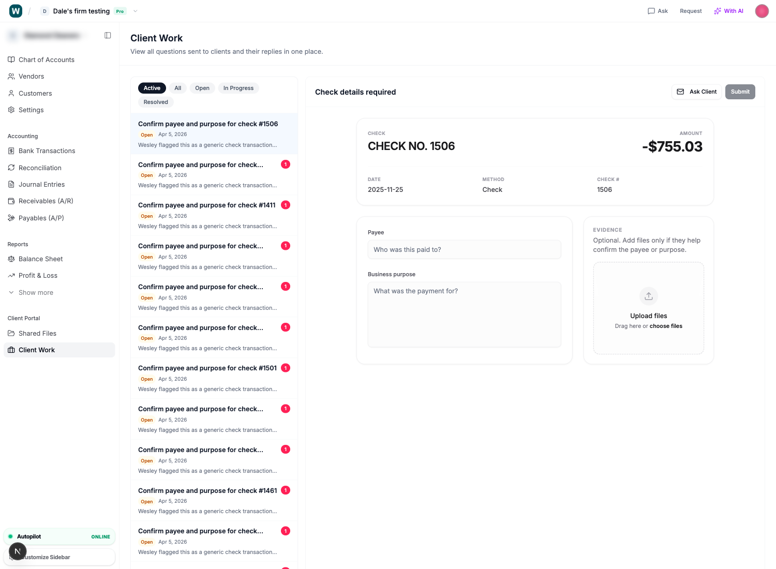This screenshot has height=569, width=776.
Task: Select the check #1411 question
Action: click(207, 205)
